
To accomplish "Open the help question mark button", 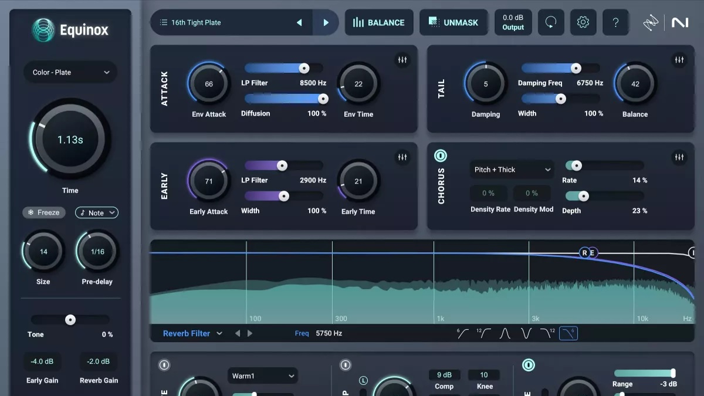I will click(615, 22).
